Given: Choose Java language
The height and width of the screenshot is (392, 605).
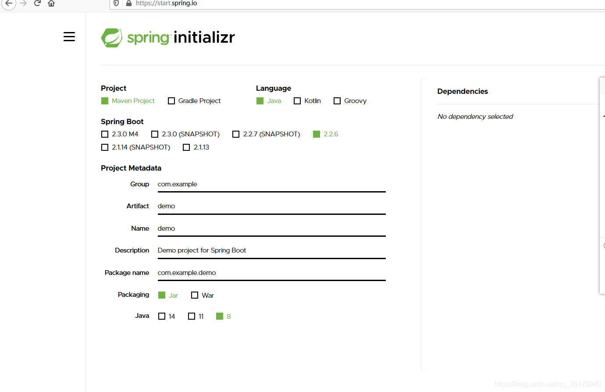Looking at the screenshot, I should pyautogui.click(x=269, y=101).
